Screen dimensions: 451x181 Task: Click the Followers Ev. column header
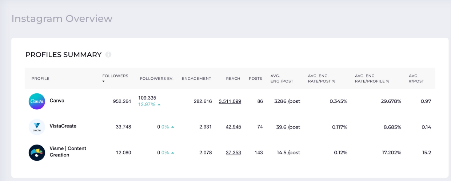[157, 79]
